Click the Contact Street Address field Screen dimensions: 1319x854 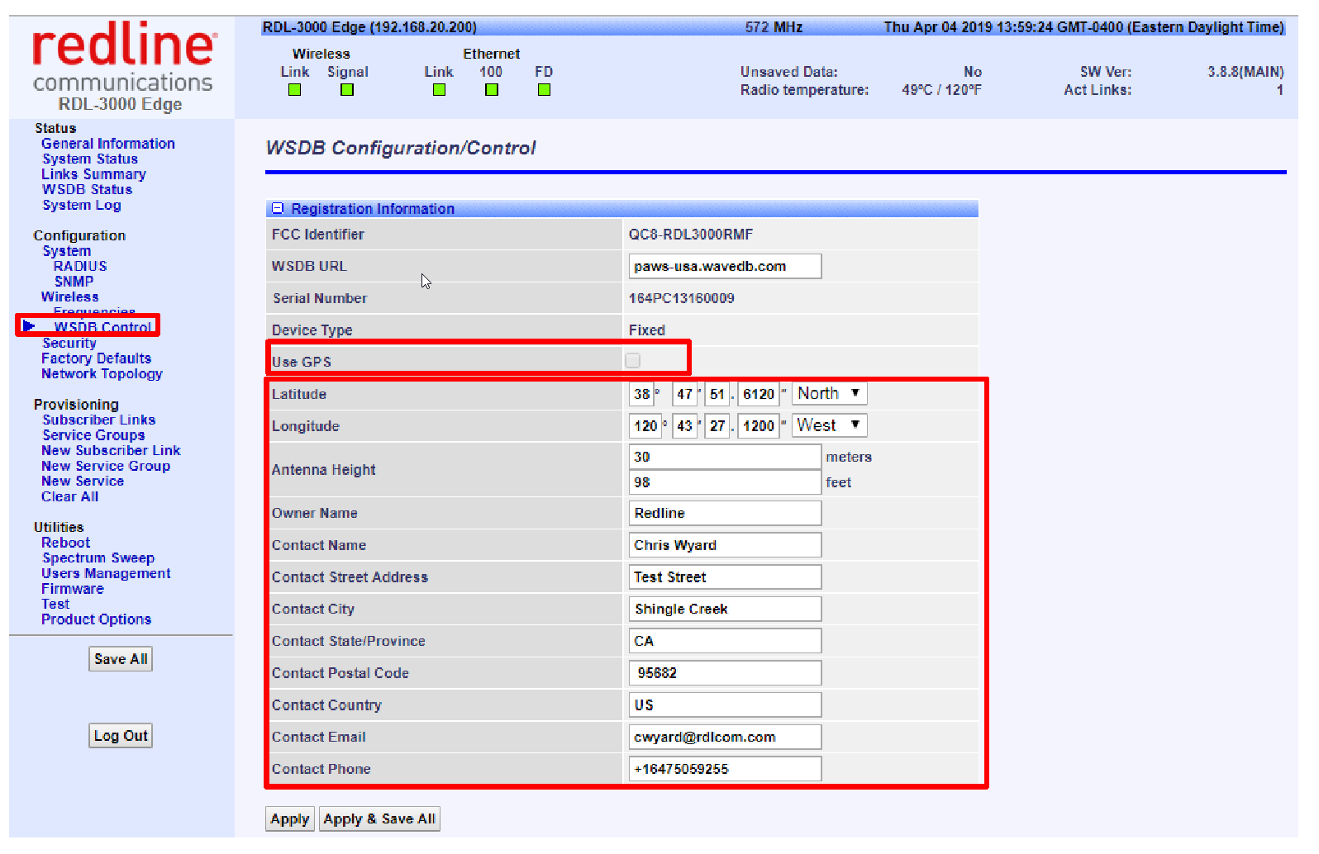[x=725, y=577]
